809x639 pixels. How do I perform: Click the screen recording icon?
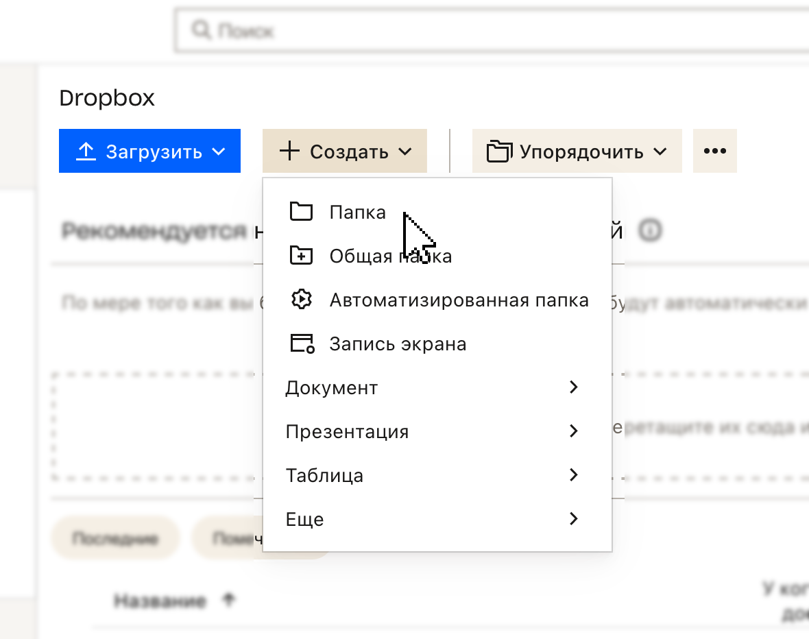[x=302, y=343]
